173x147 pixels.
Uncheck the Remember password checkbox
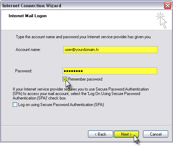[x=65, y=79]
